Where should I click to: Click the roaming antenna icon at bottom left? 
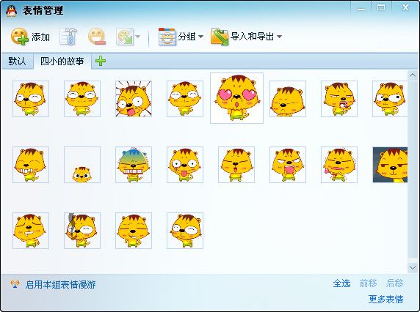(15, 284)
